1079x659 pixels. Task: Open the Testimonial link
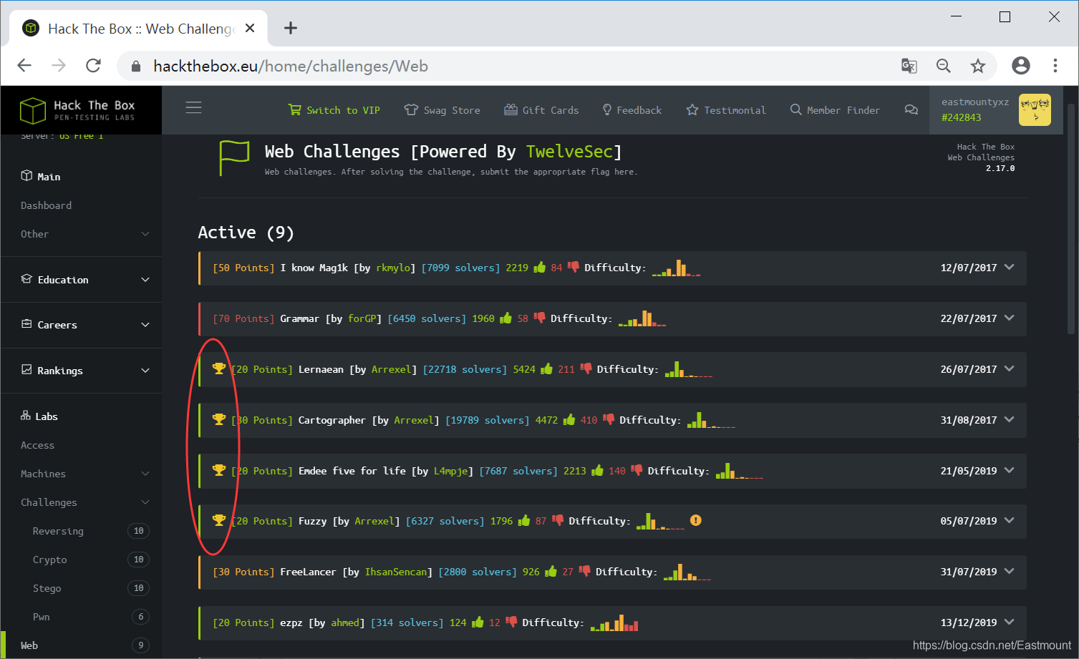tap(726, 110)
